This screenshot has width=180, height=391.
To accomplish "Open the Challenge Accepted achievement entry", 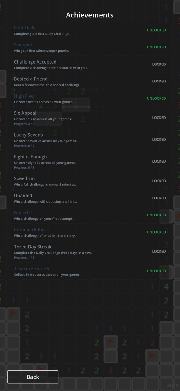I will 35,62.
